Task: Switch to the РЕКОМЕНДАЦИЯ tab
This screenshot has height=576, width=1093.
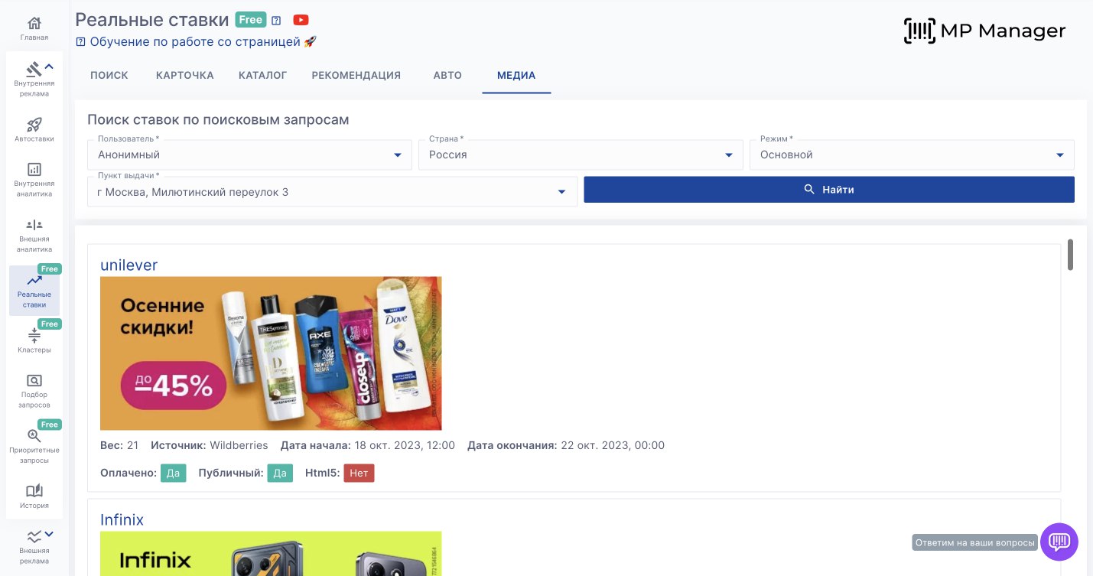Action: click(x=356, y=75)
